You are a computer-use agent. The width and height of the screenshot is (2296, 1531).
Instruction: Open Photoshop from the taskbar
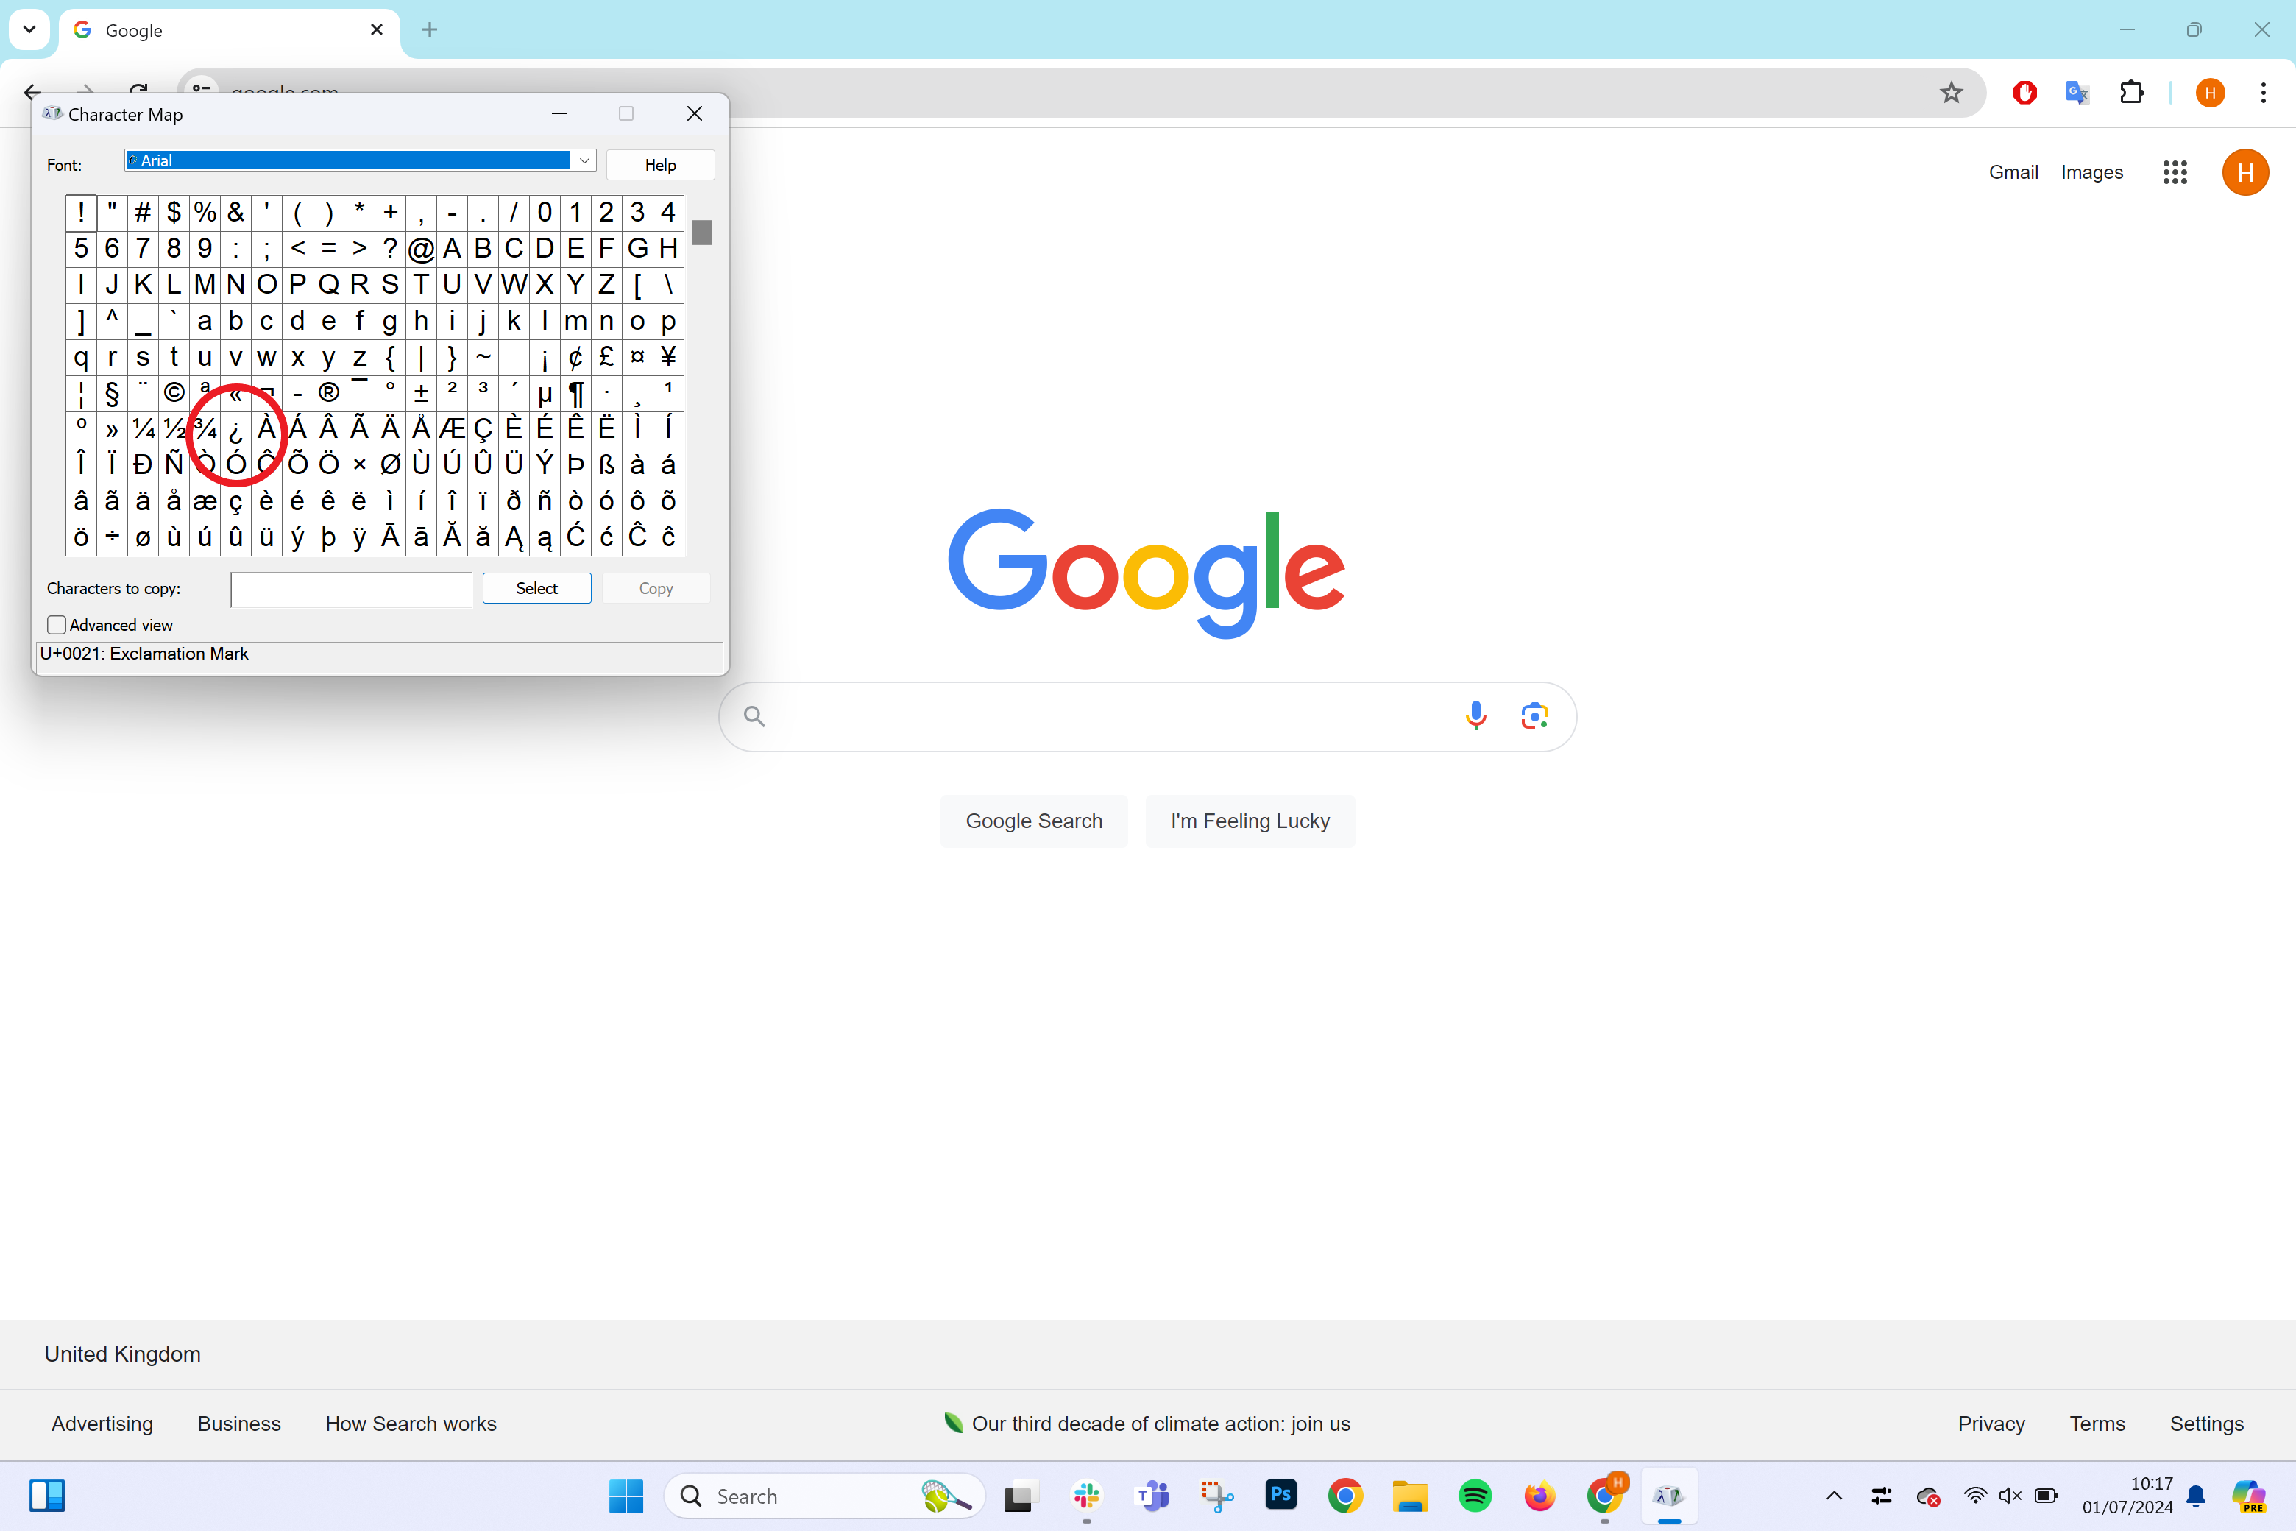(1280, 1496)
